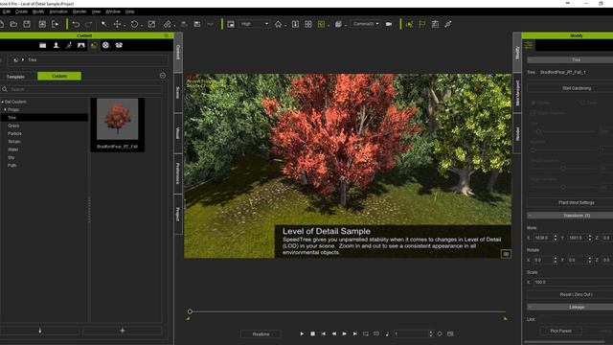Redo the last undone action
This screenshot has width=613, height=345.
pyautogui.click(x=89, y=24)
